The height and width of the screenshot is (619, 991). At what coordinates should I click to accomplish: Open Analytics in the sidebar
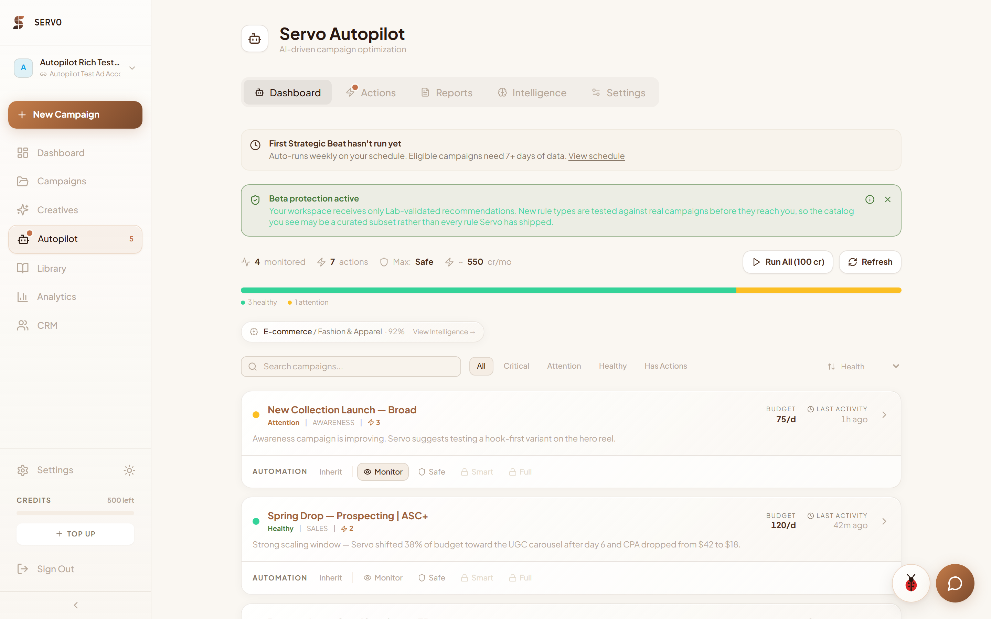tap(75, 296)
